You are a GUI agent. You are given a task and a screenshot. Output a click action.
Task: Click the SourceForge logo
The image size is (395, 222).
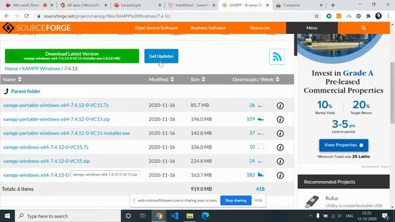pyautogui.click(x=36, y=28)
